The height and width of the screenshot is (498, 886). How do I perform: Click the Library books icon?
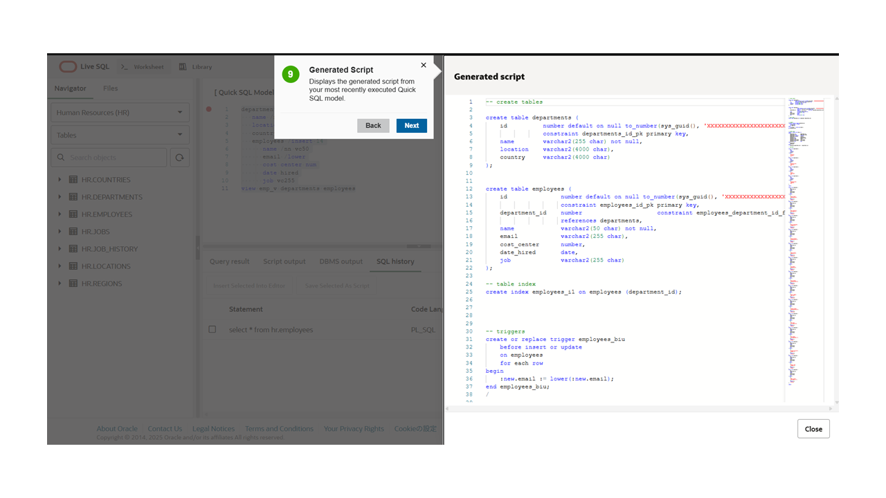[x=183, y=67]
